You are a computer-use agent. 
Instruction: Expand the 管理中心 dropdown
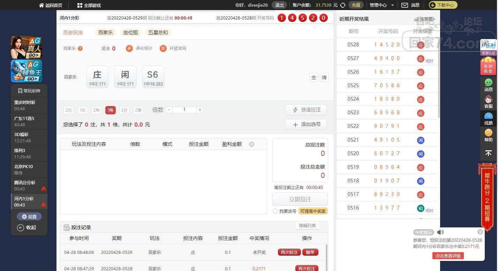pyautogui.click(x=382, y=5)
